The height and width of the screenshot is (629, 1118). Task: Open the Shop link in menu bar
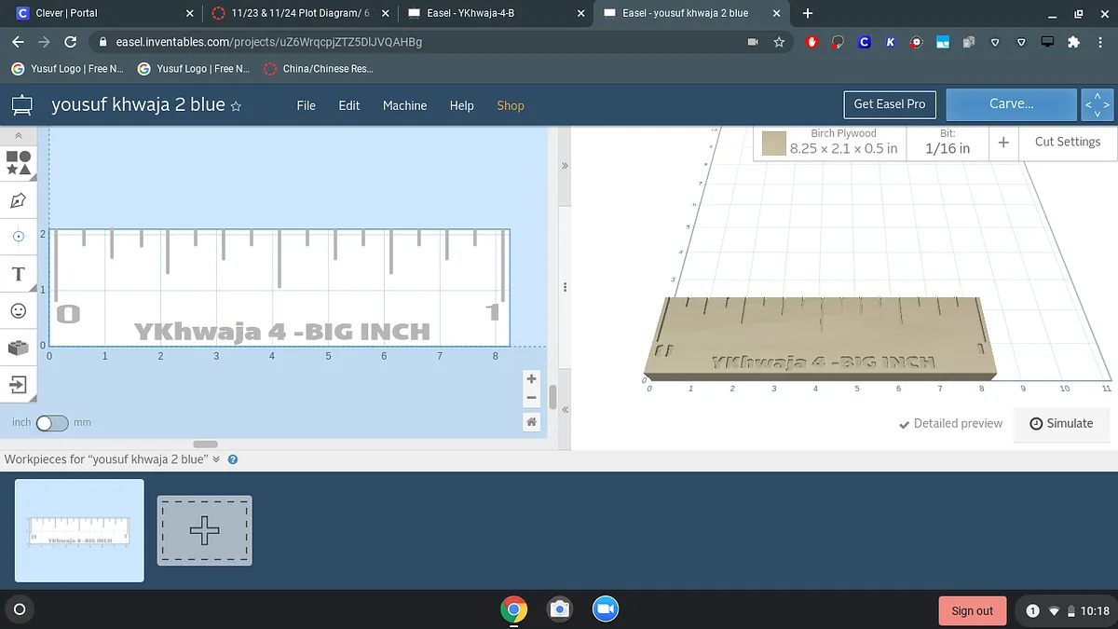click(x=511, y=105)
